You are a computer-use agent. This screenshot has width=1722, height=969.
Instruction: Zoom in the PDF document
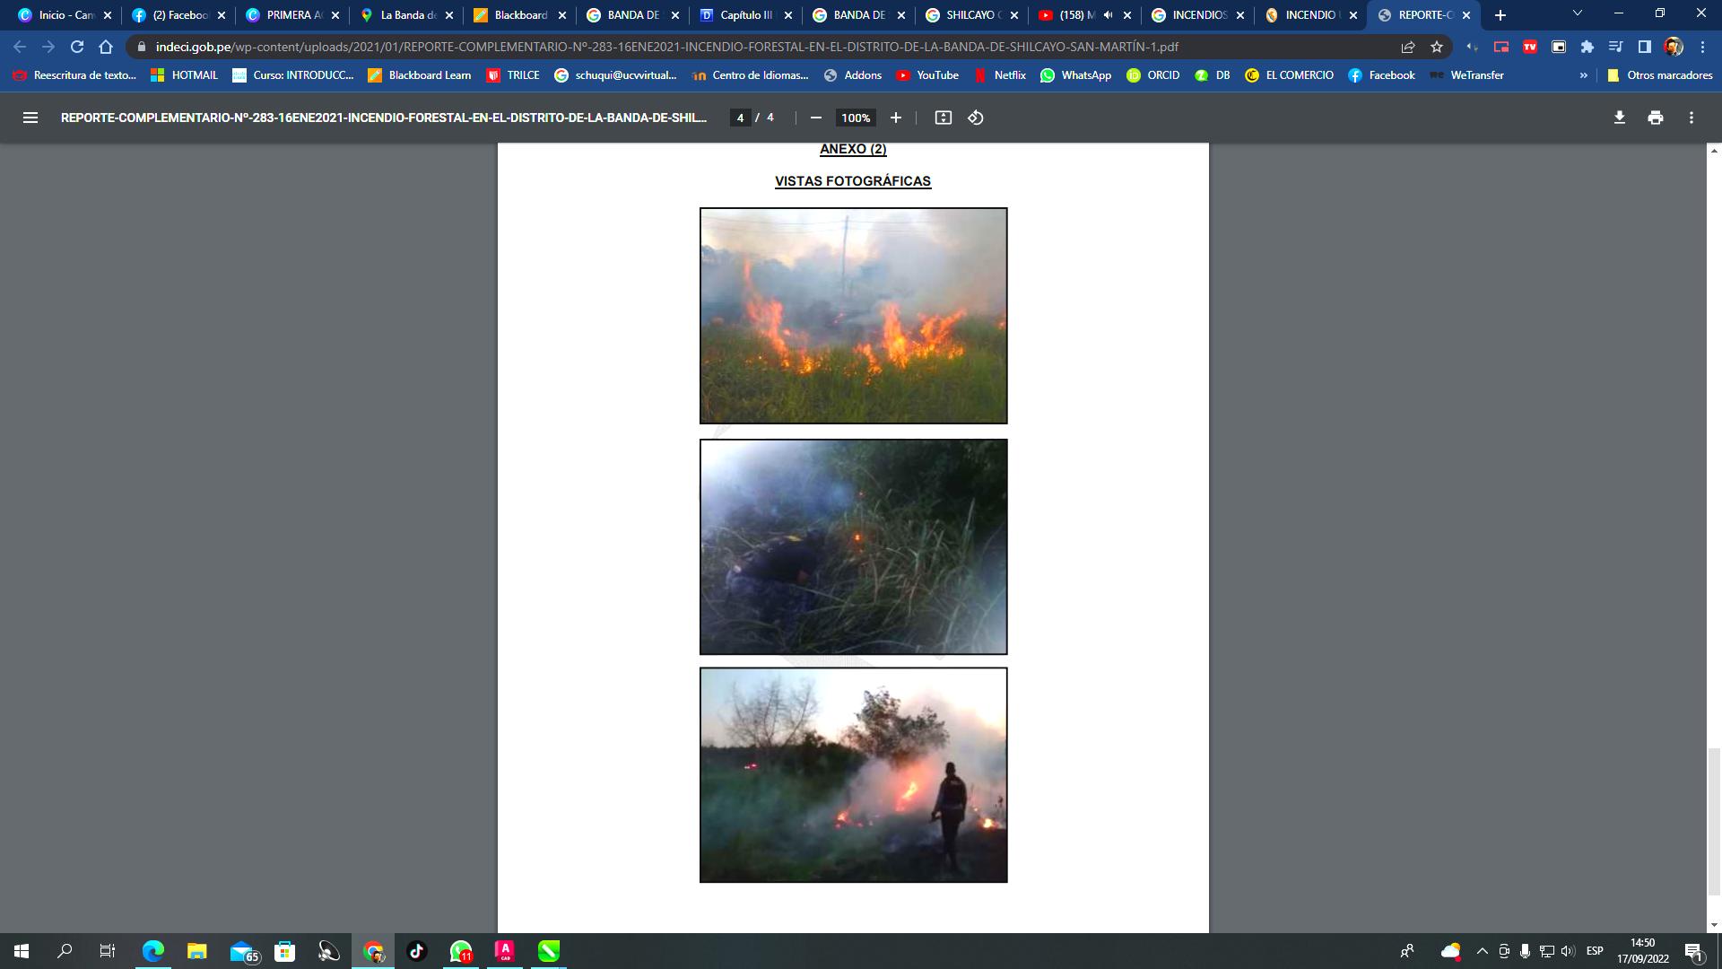[895, 118]
